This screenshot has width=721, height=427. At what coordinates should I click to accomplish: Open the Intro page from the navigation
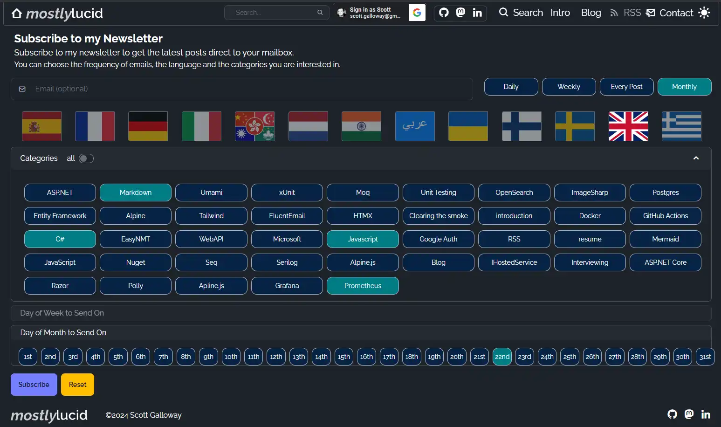(x=560, y=13)
